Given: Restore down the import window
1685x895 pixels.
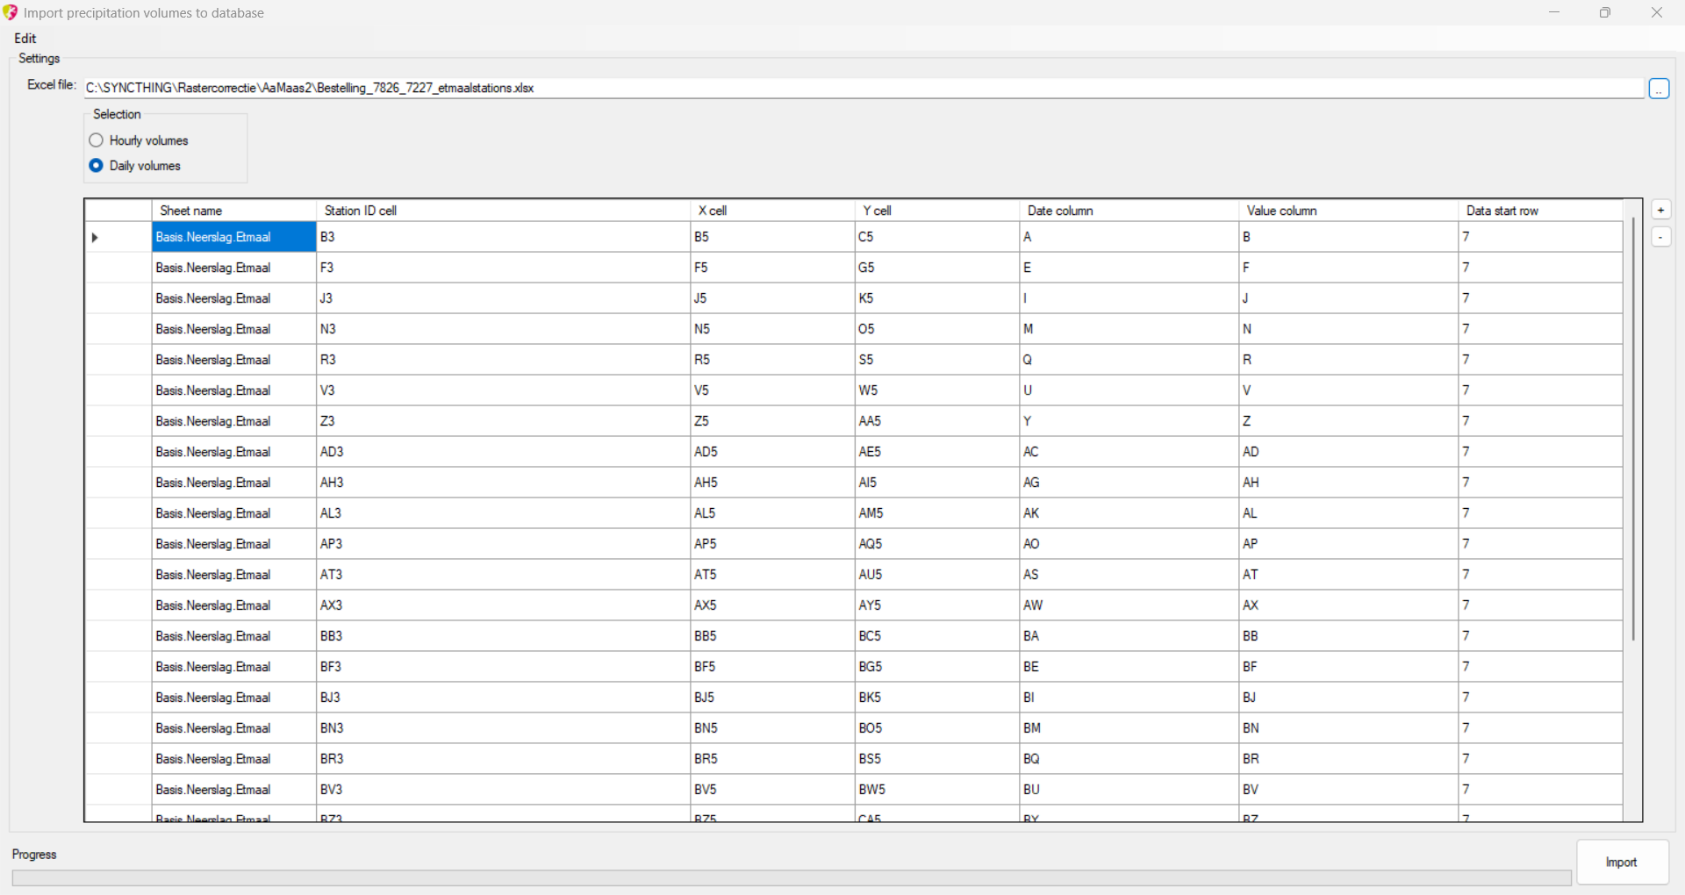Looking at the screenshot, I should pos(1605,12).
